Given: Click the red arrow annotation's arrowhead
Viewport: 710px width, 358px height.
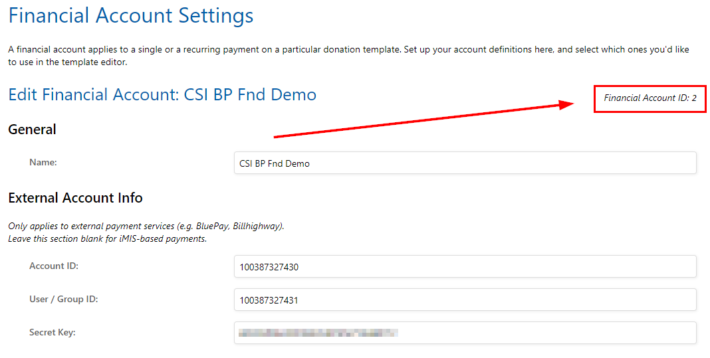Looking at the screenshot, I should click(x=566, y=105).
